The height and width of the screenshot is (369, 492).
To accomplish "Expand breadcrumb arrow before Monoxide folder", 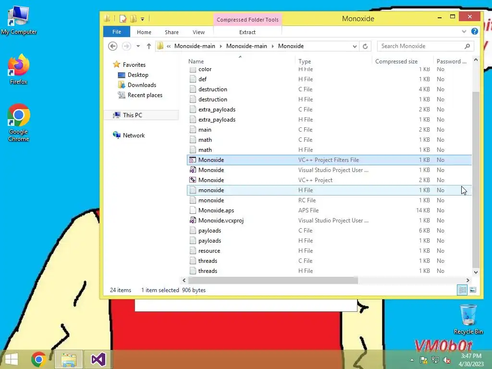I will 272,46.
